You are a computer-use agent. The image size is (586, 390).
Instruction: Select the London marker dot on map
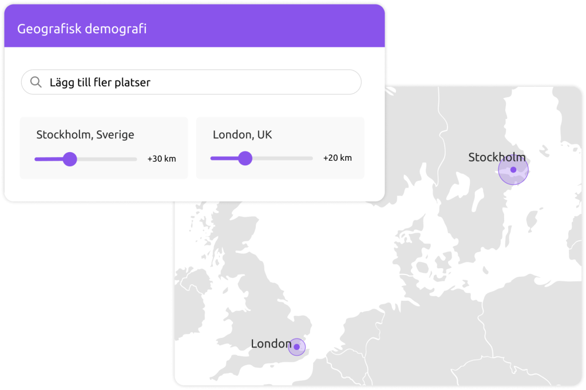tap(296, 347)
